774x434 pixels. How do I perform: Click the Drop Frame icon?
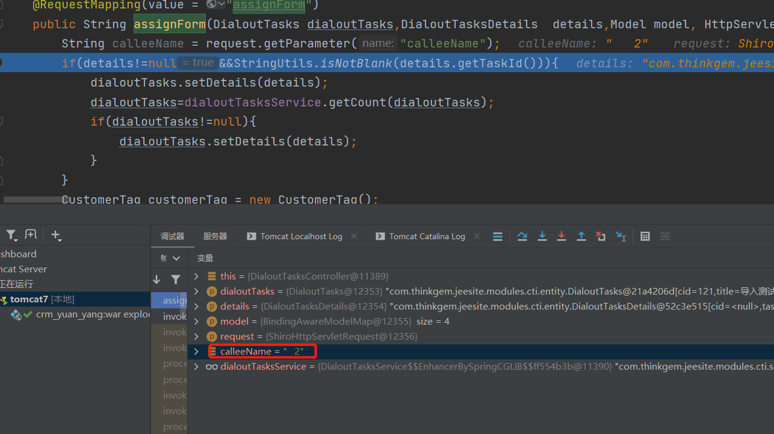tap(601, 236)
